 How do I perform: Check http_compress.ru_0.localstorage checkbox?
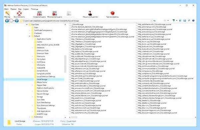(137, 71)
